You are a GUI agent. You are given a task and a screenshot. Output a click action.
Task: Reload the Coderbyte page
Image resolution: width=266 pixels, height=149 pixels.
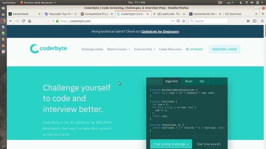click(23, 21)
